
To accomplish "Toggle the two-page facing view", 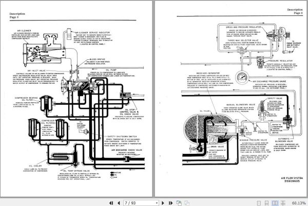I will coord(275,203).
